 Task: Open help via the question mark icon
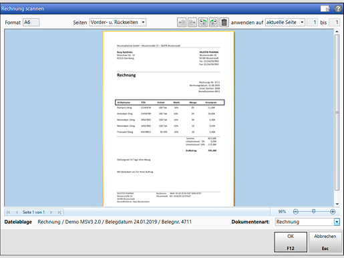[x=338, y=9]
